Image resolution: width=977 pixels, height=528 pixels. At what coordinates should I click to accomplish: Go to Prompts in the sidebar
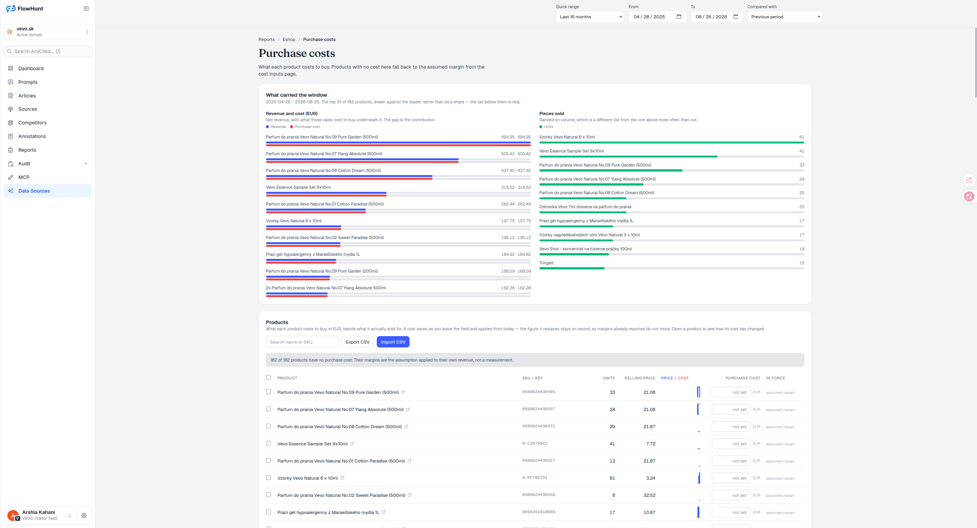pos(48,82)
